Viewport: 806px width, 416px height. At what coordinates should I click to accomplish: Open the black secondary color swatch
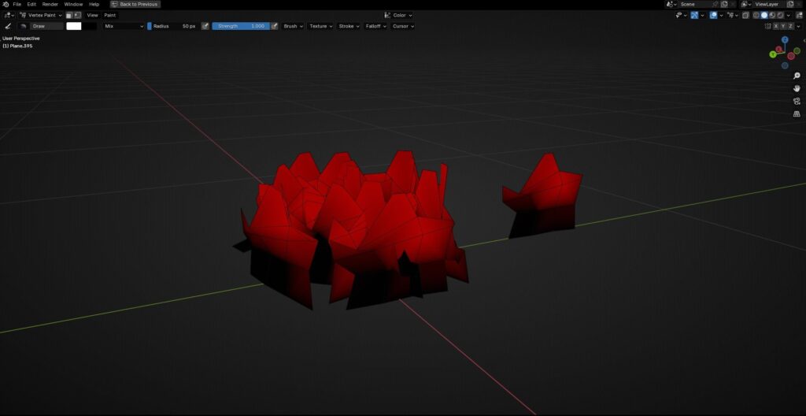(90, 26)
